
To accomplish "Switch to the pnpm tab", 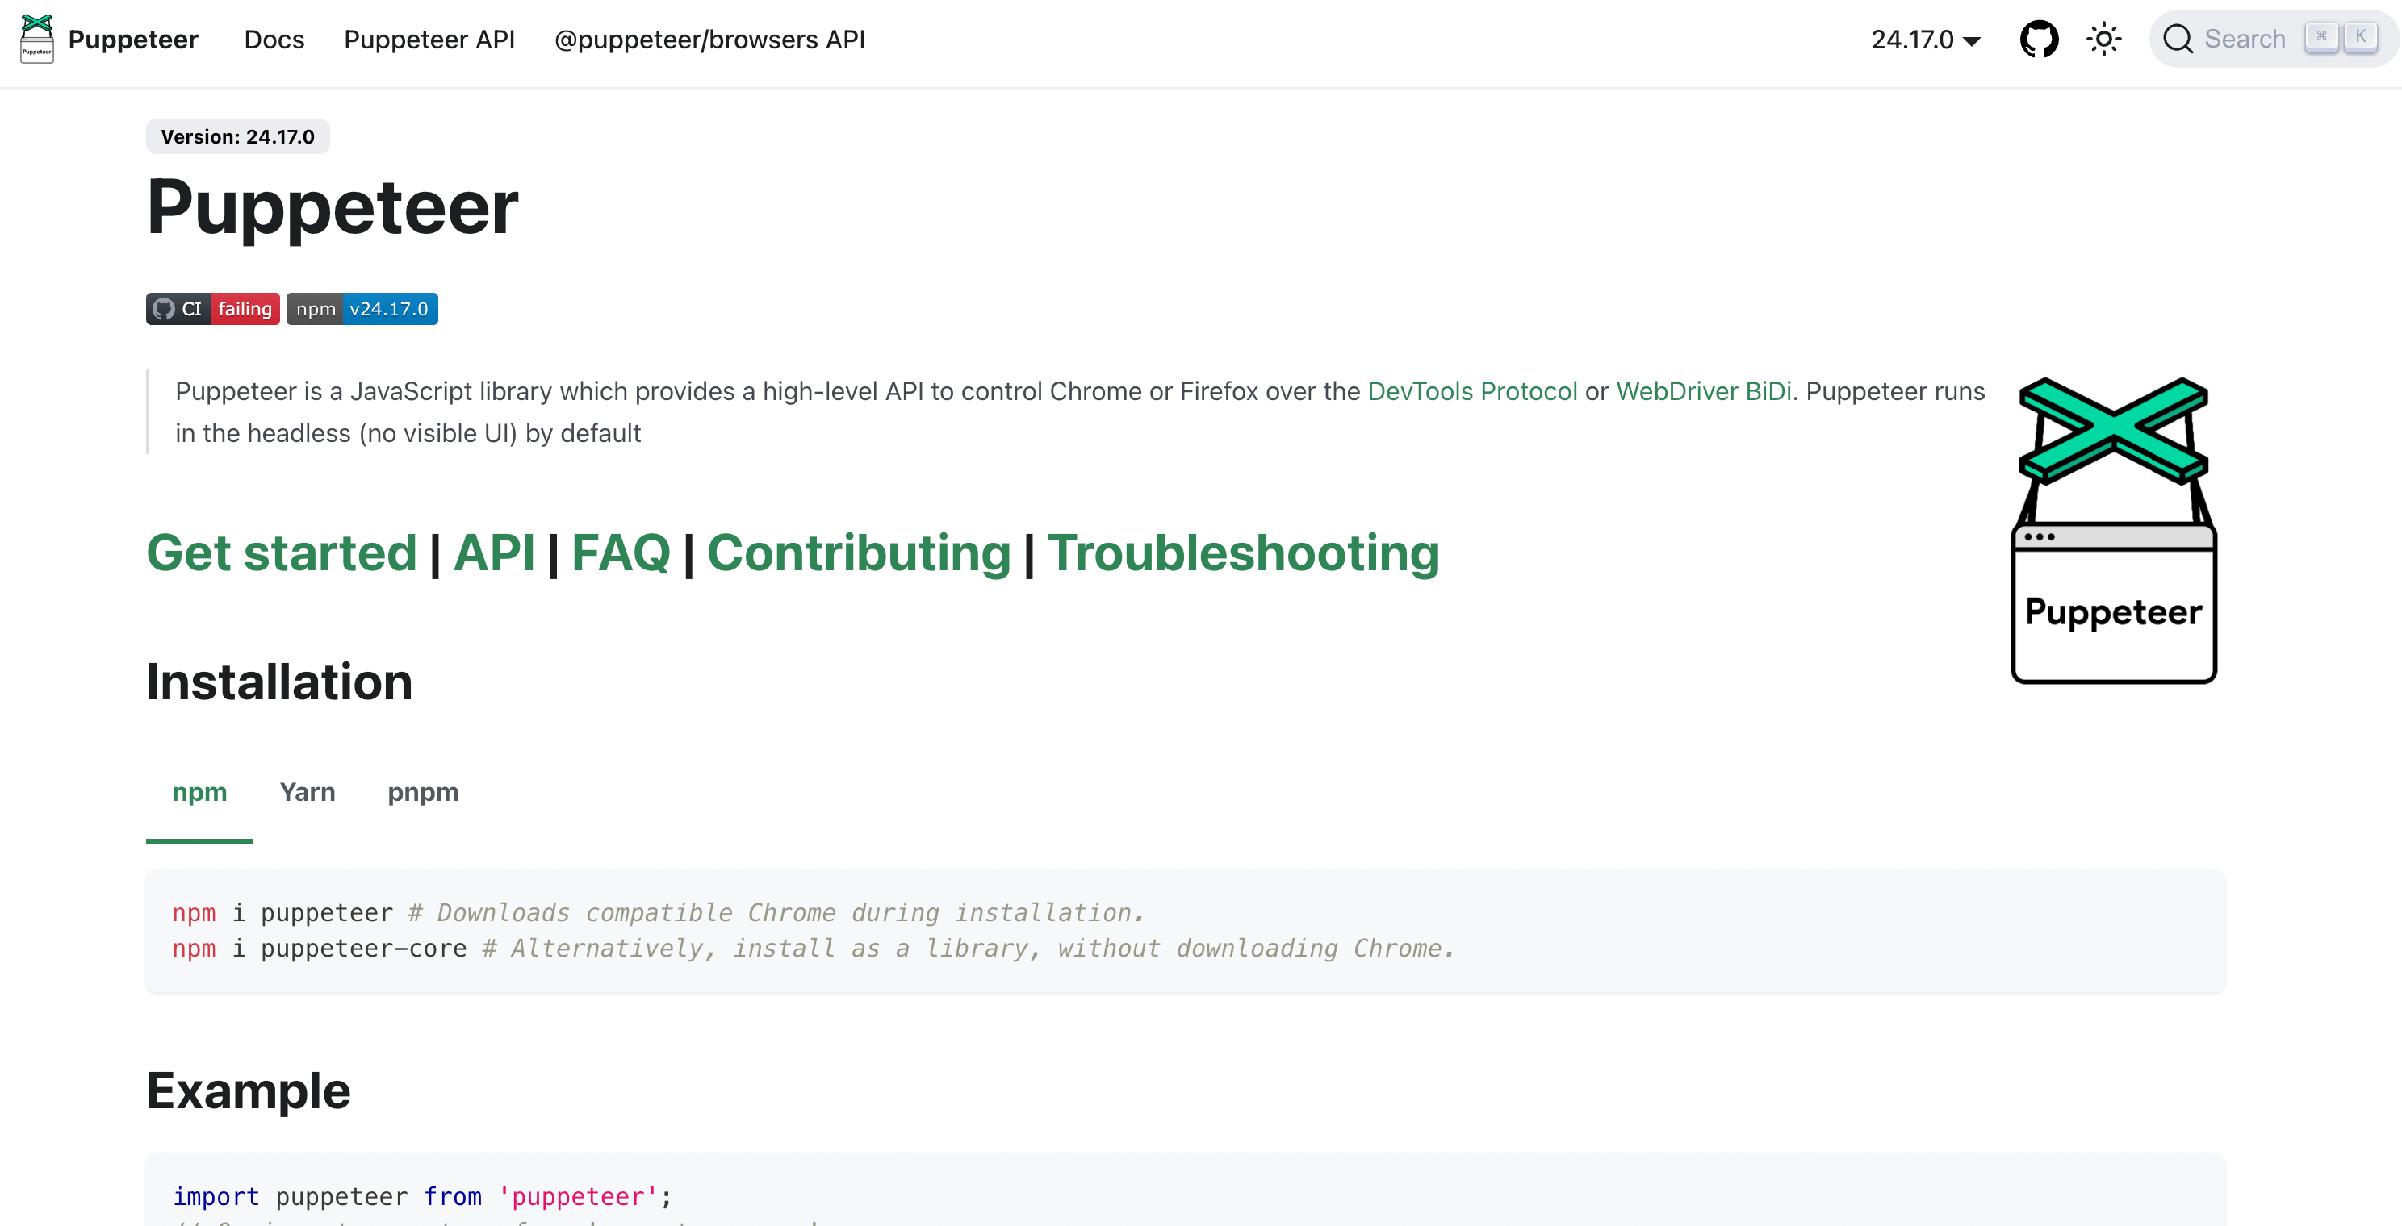I will pyautogui.click(x=422, y=792).
